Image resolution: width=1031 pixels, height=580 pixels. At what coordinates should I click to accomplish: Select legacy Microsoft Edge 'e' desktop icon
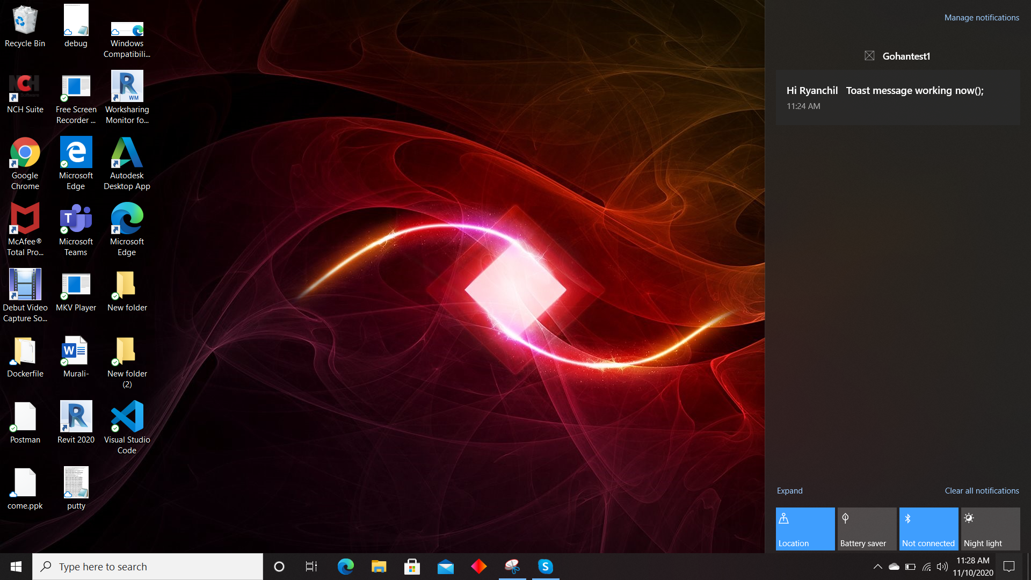[x=76, y=164]
